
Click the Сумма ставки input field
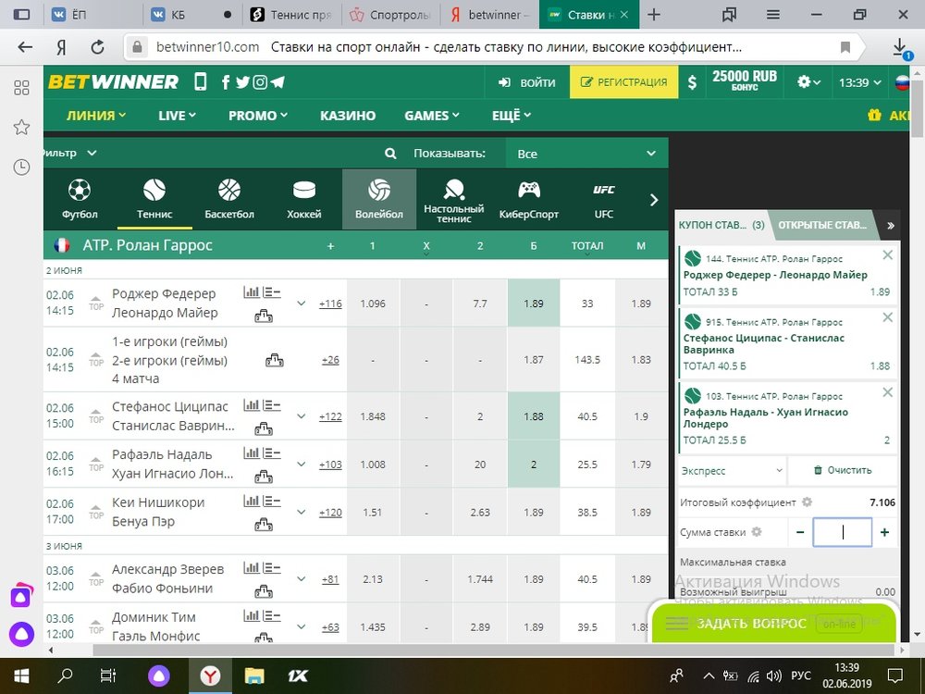pyautogui.click(x=842, y=532)
